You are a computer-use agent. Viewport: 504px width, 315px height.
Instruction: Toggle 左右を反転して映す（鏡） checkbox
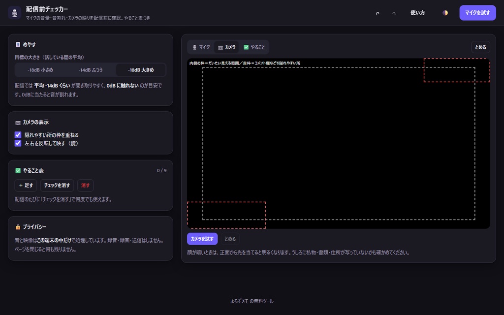coord(18,143)
